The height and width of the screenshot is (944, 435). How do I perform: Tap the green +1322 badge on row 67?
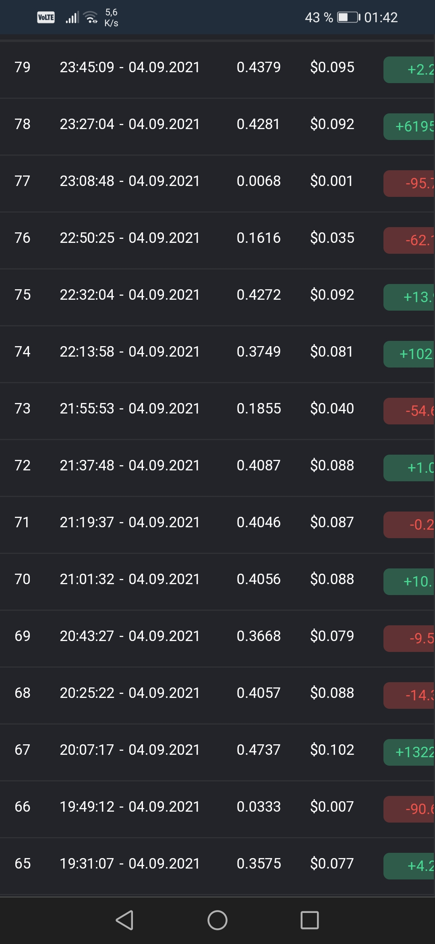[409, 752]
